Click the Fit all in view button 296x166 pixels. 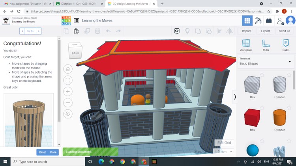[68, 80]
